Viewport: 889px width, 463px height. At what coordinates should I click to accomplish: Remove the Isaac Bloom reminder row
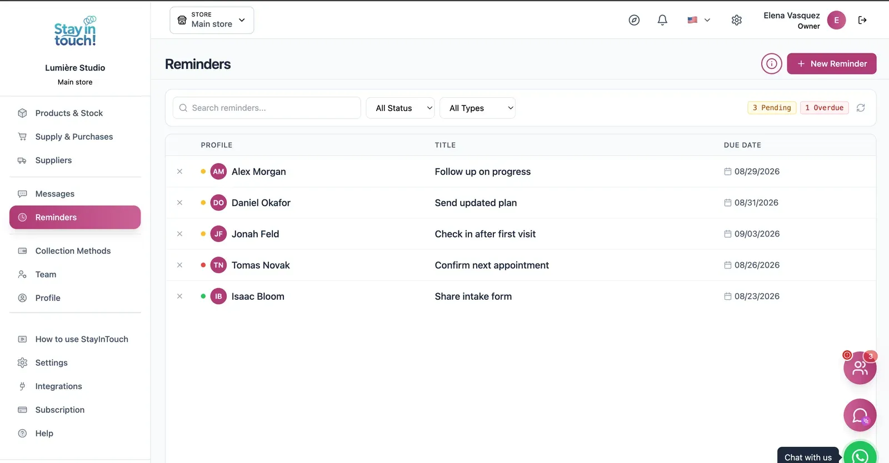click(179, 296)
